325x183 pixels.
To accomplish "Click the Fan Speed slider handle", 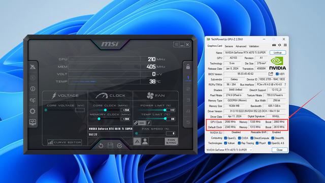I will (x=137, y=133).
